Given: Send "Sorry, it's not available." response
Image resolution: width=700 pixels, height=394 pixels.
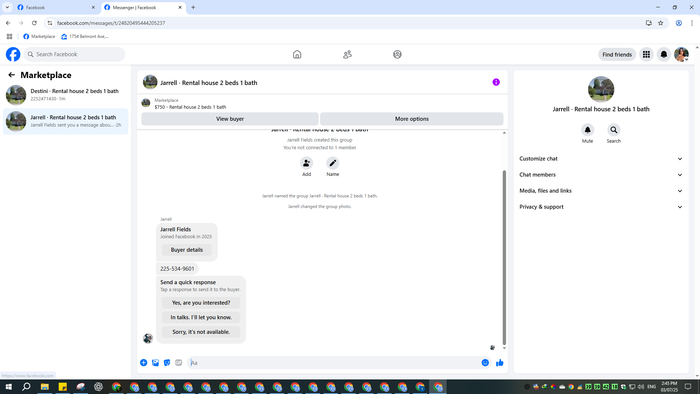Looking at the screenshot, I should (201, 332).
